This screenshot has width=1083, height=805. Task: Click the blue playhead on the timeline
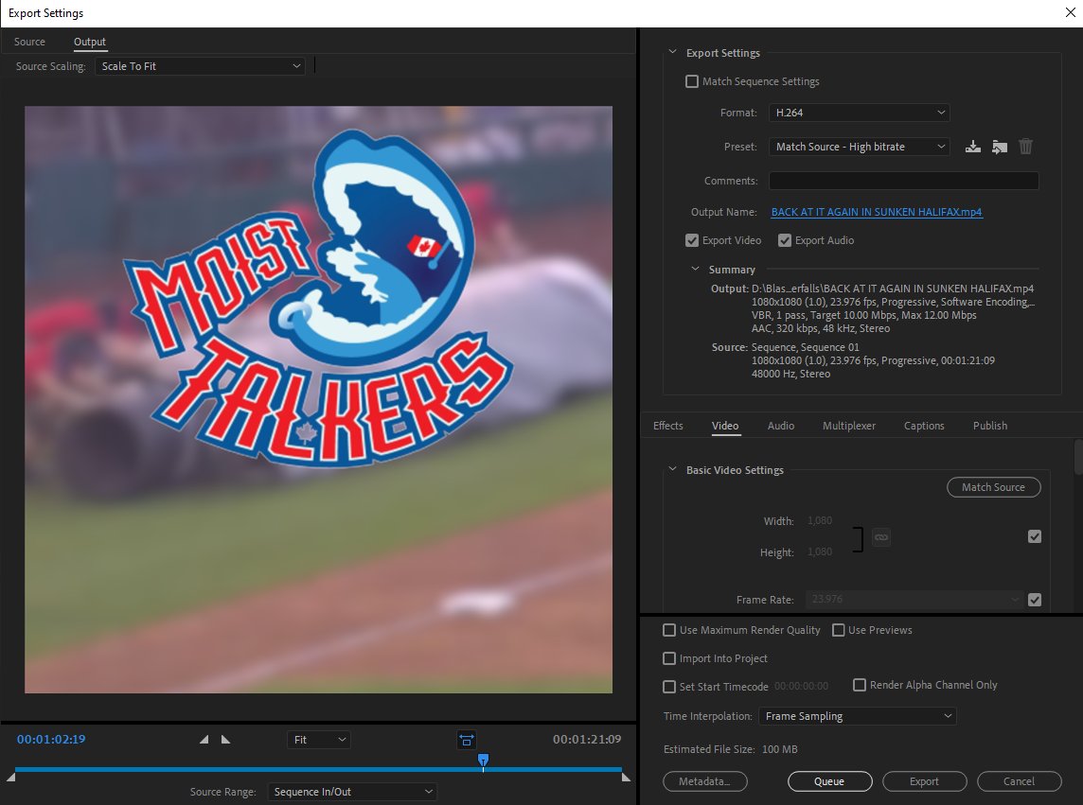(x=484, y=761)
